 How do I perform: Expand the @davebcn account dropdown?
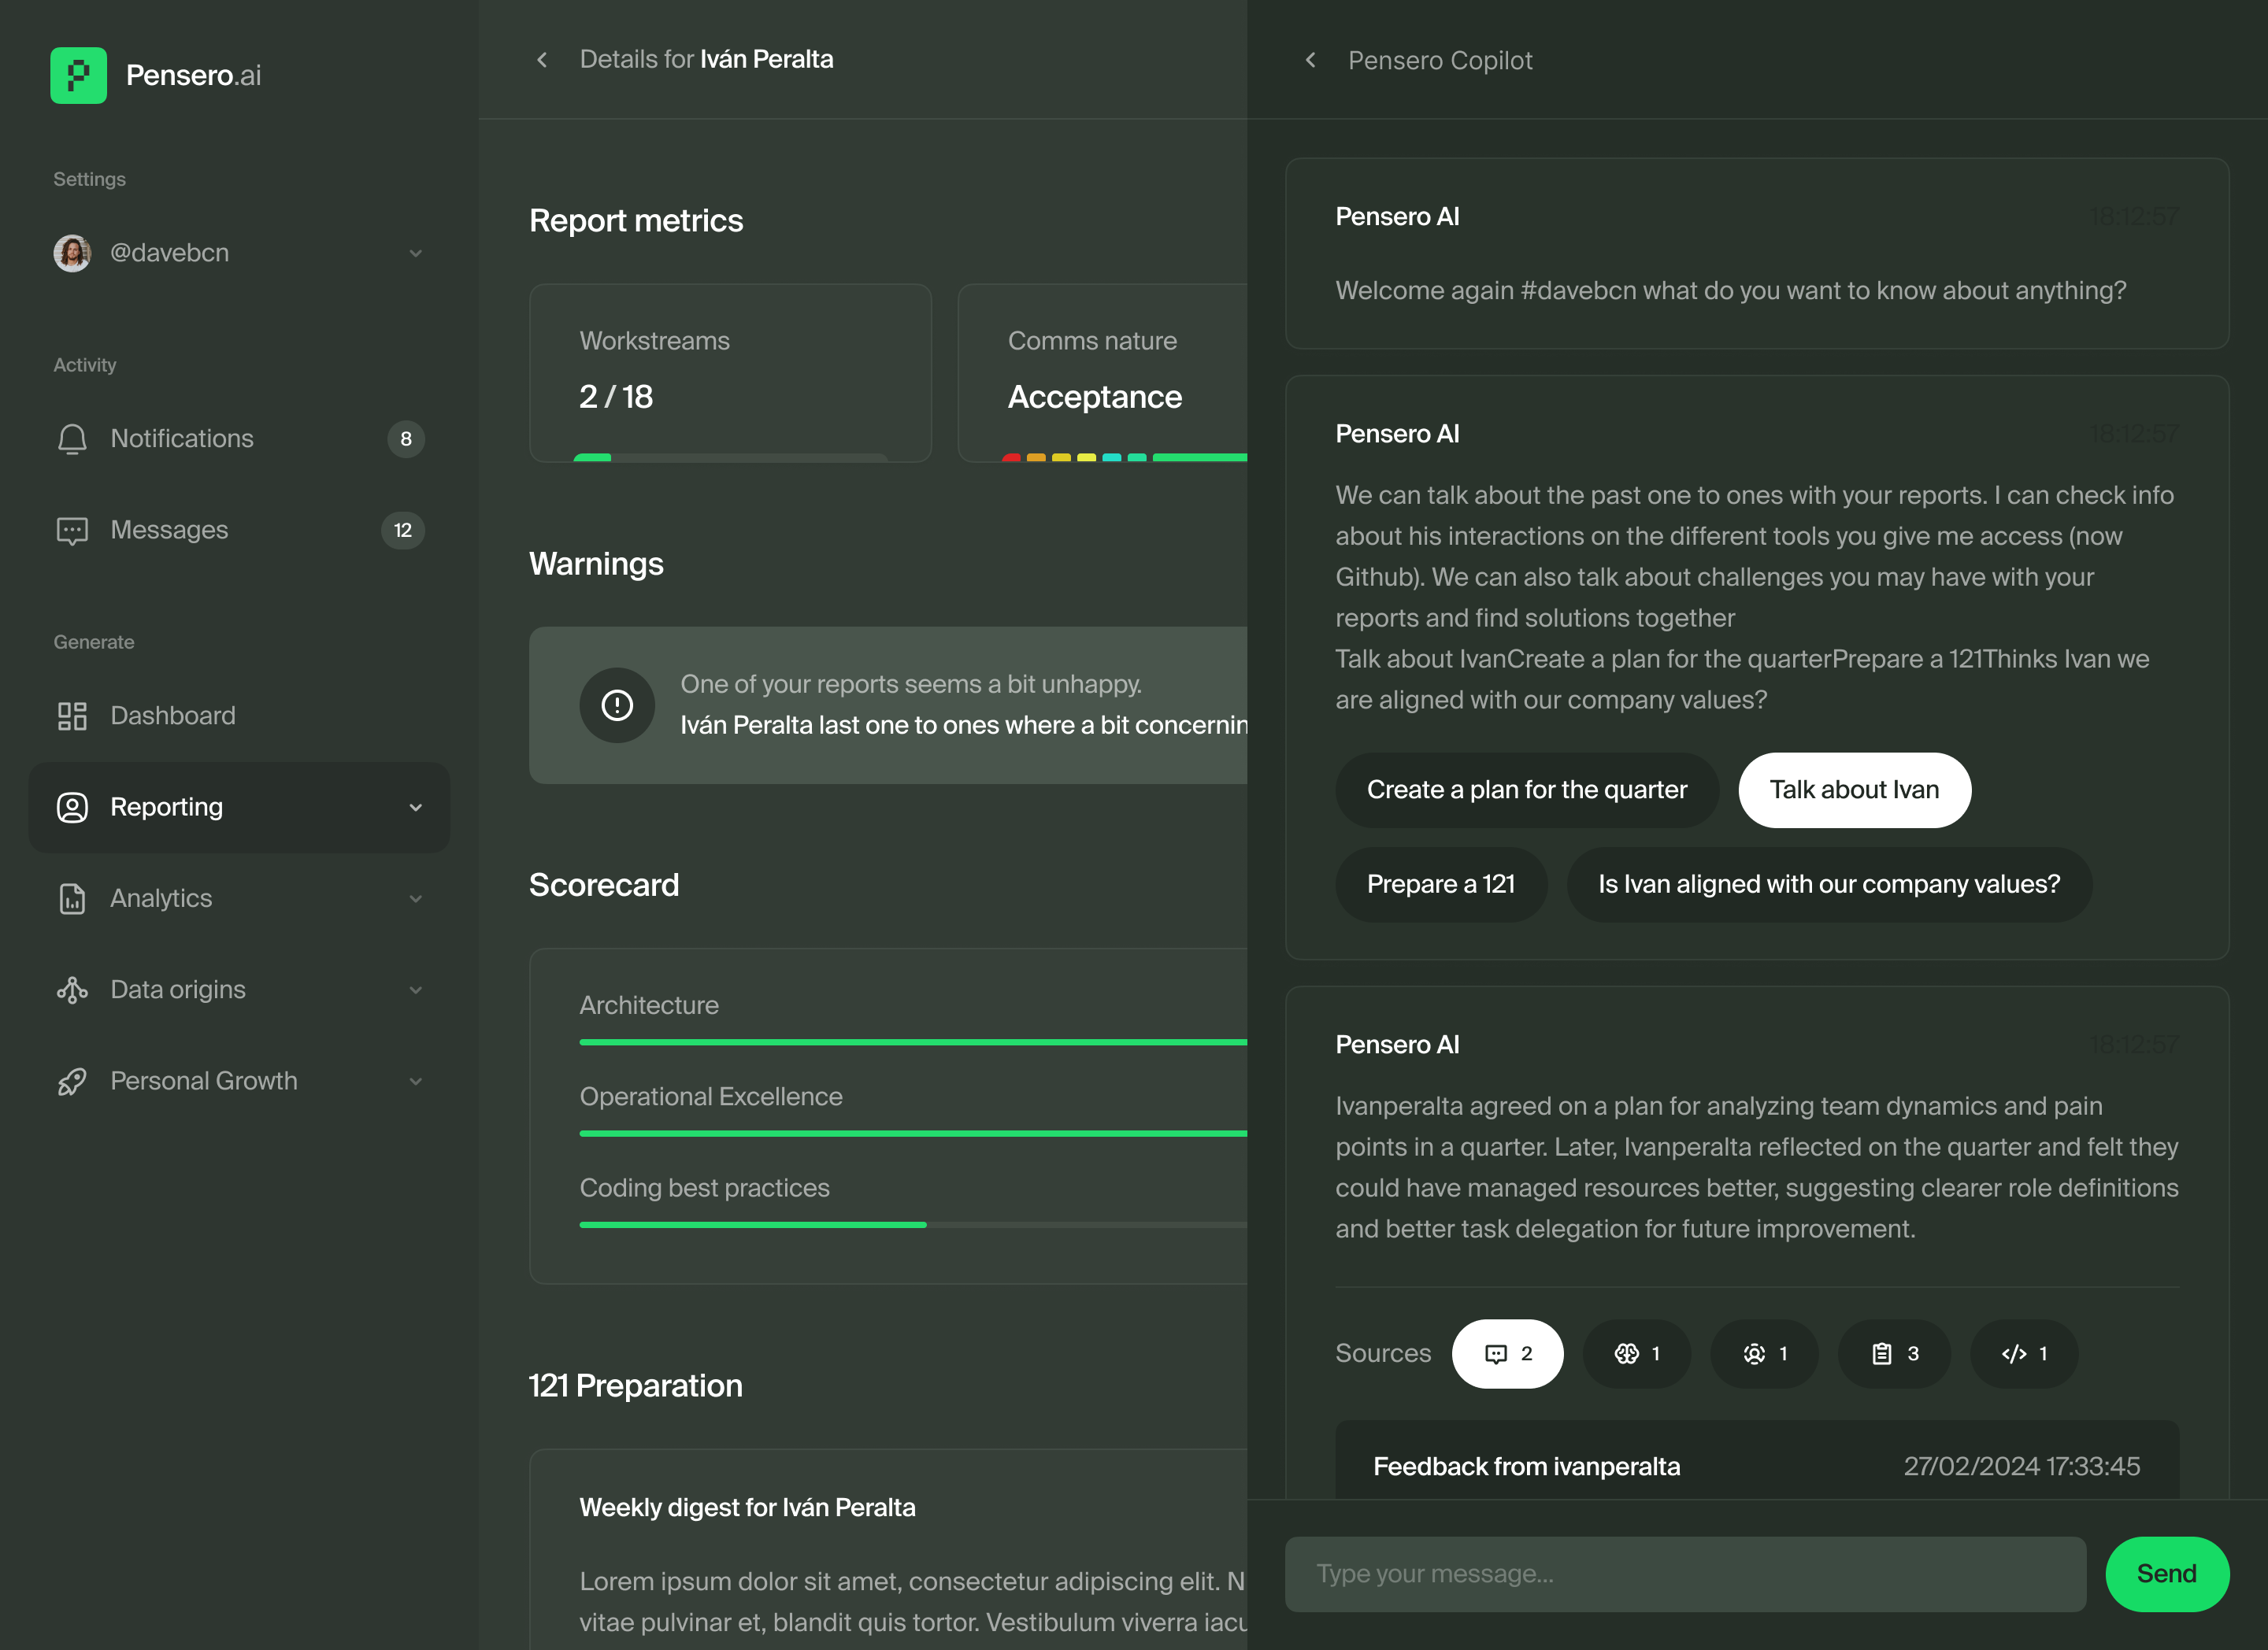(x=415, y=253)
